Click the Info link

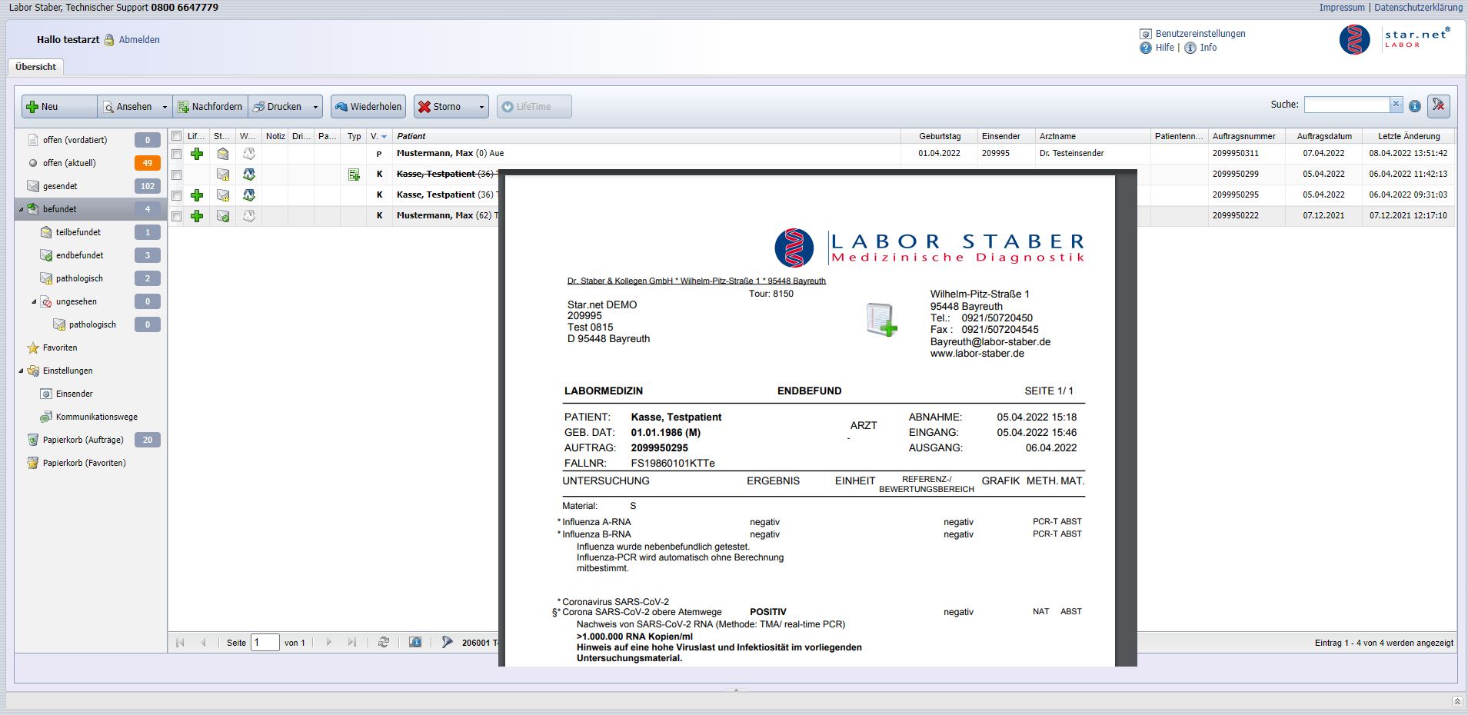(x=1208, y=48)
